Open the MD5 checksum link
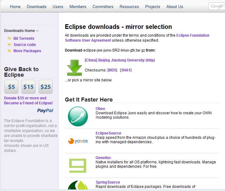The height and width of the screenshot is (191, 225). click(x=113, y=70)
